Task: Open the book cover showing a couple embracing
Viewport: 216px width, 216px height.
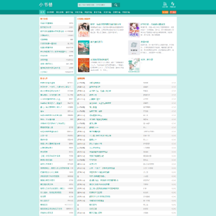Action: point(83,30)
